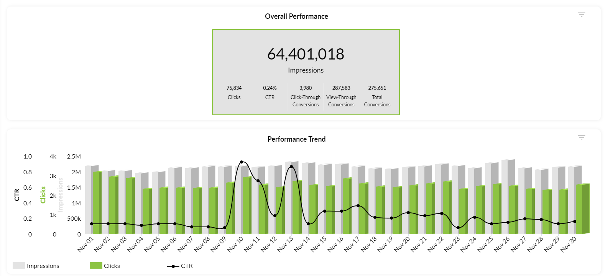The height and width of the screenshot is (276, 605).
Task: Click the CTR peak point on Nov 10
Action: [x=242, y=162]
